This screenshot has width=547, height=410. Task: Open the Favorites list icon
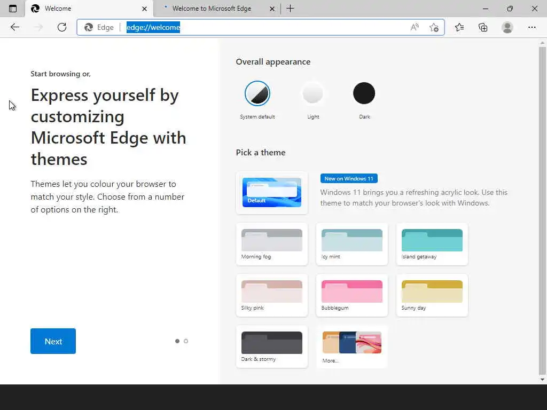pyautogui.click(x=459, y=27)
